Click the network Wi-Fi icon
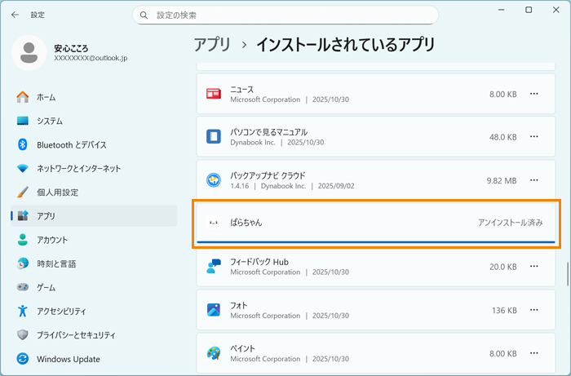571x376 pixels. pyautogui.click(x=23, y=169)
